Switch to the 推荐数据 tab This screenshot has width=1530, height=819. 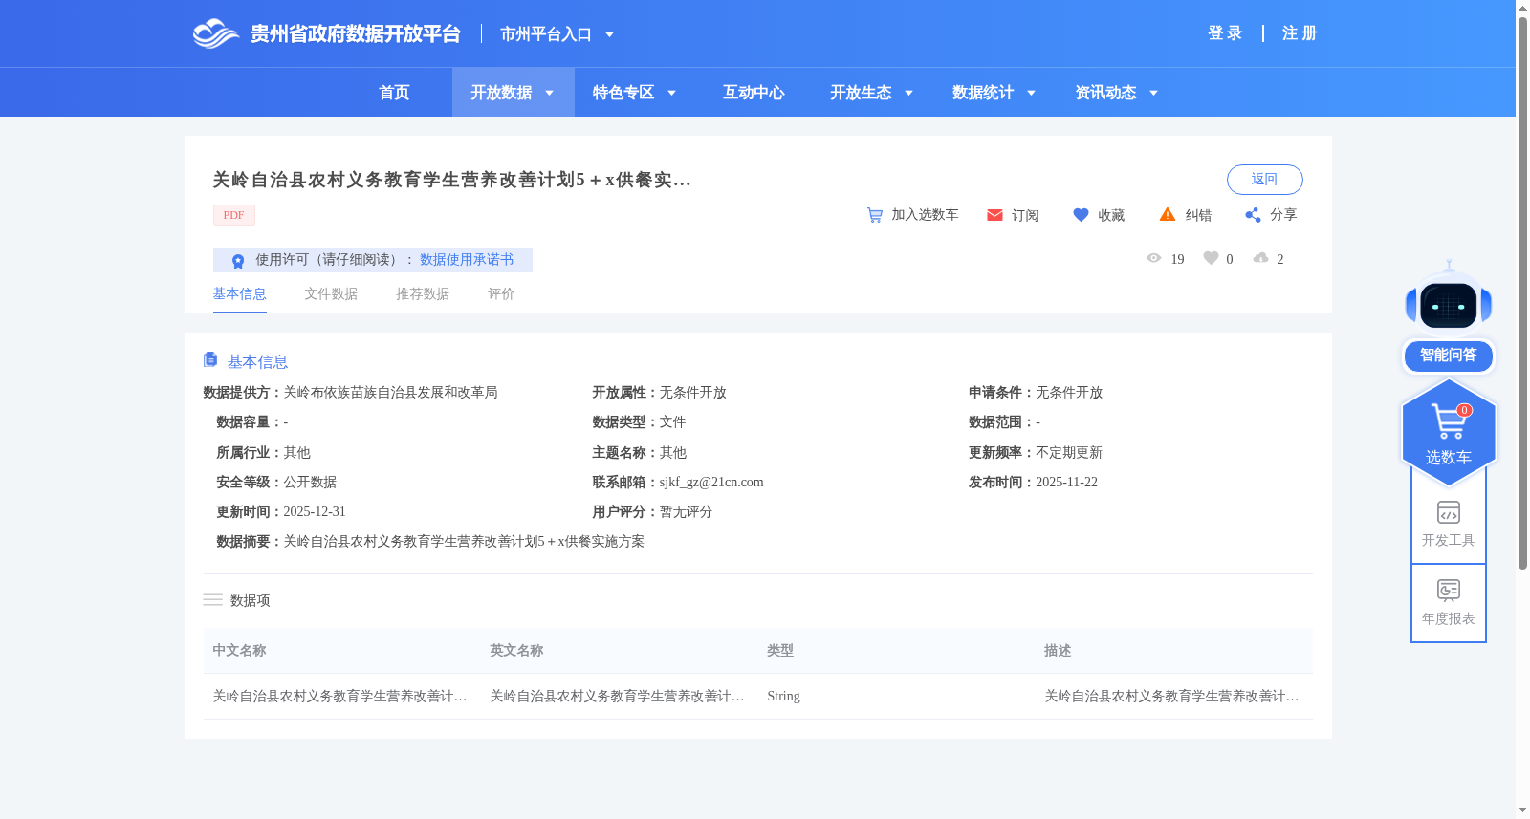click(x=423, y=294)
